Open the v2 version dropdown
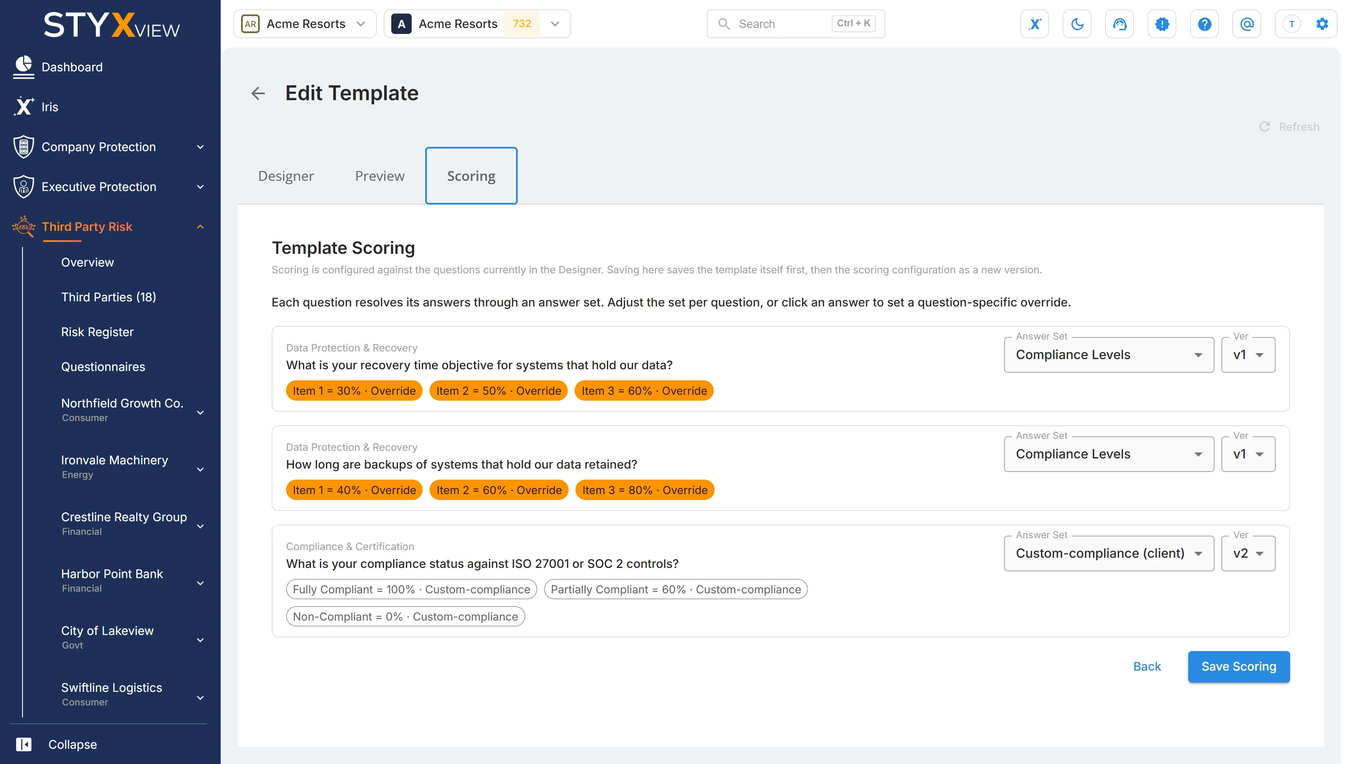 pyautogui.click(x=1248, y=553)
